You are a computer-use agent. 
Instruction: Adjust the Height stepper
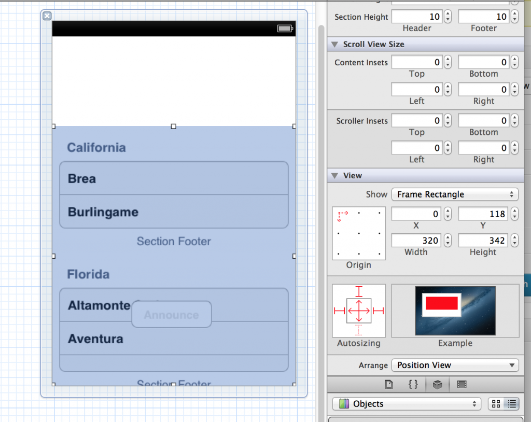point(515,241)
